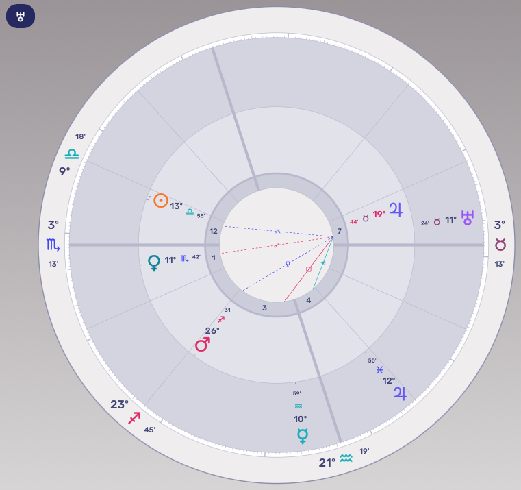
Task: Select the Scorpio ascendant sign at 3°
Action: [x=53, y=245]
